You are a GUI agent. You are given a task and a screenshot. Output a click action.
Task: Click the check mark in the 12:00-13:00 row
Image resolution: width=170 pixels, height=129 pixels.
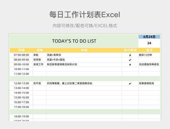point(130,84)
